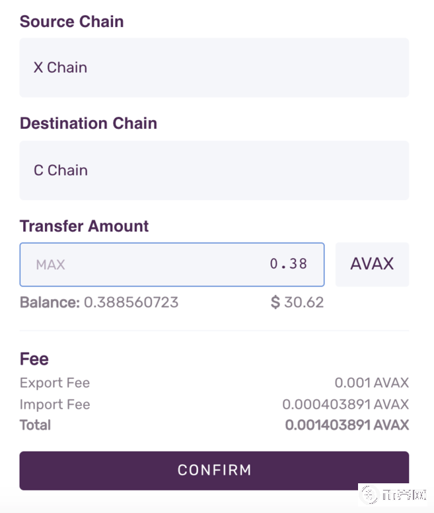This screenshot has width=434, height=513.
Task: Click the Balance label under the amount field
Action: tap(50, 302)
